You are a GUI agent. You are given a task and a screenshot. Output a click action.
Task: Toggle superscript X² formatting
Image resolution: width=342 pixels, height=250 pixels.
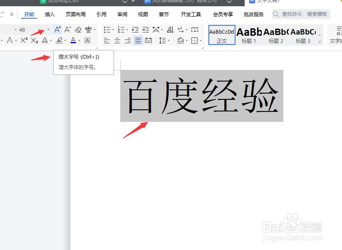(24, 40)
